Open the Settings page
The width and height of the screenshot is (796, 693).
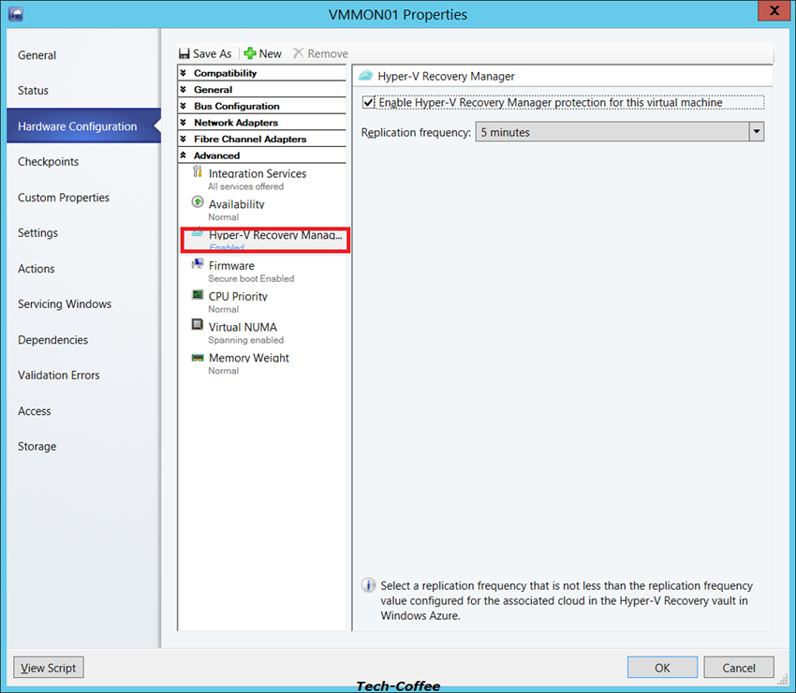37,232
